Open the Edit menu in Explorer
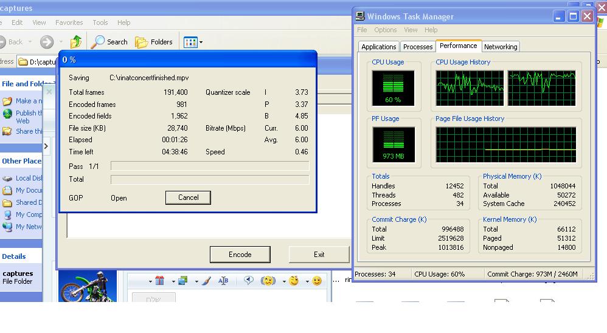Viewport: 607px width, 333px height. click(x=17, y=22)
